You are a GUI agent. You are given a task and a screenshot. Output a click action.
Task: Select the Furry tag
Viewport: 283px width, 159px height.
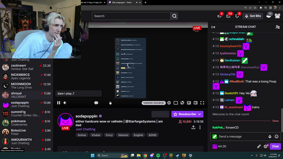pyautogui.click(x=109, y=135)
